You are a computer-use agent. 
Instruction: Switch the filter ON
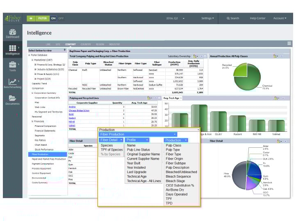point(53,18)
